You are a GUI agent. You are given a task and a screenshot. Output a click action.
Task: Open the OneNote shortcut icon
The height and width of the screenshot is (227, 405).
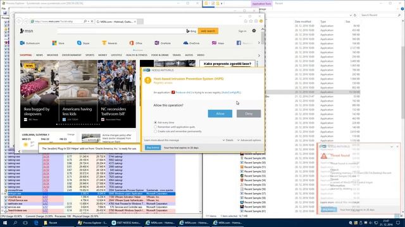pos(157,43)
